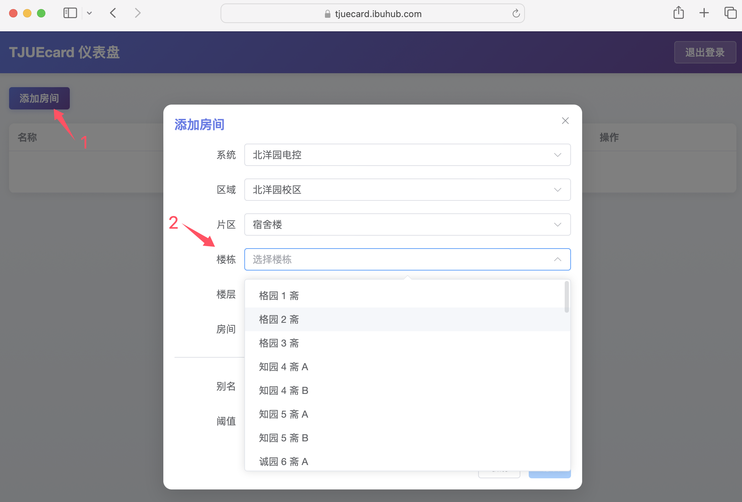Open the Share icon in toolbar
The width and height of the screenshot is (742, 502).
(x=678, y=13)
